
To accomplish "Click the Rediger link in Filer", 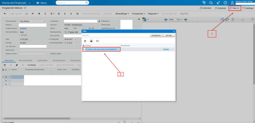I will pos(166,49).
